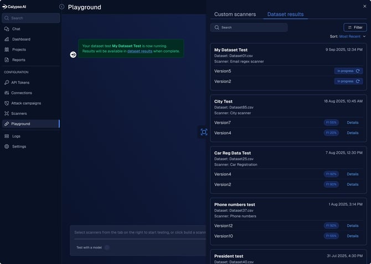Open the Dashboard page
Image resolution: width=371 pixels, height=264 pixels.
point(21,39)
